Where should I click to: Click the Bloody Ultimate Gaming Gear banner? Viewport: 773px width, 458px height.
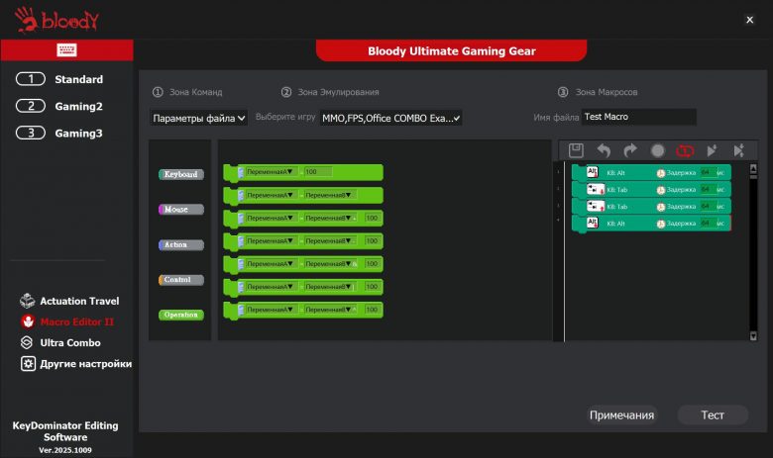click(x=451, y=50)
